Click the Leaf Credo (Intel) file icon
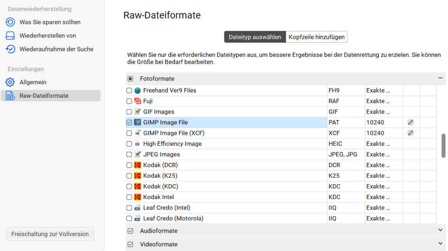This screenshot has width=448, height=251. click(x=138, y=208)
